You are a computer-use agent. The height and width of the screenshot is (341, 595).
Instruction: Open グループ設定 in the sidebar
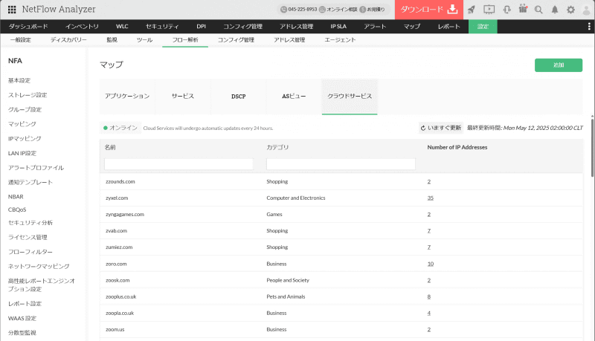[25, 109]
